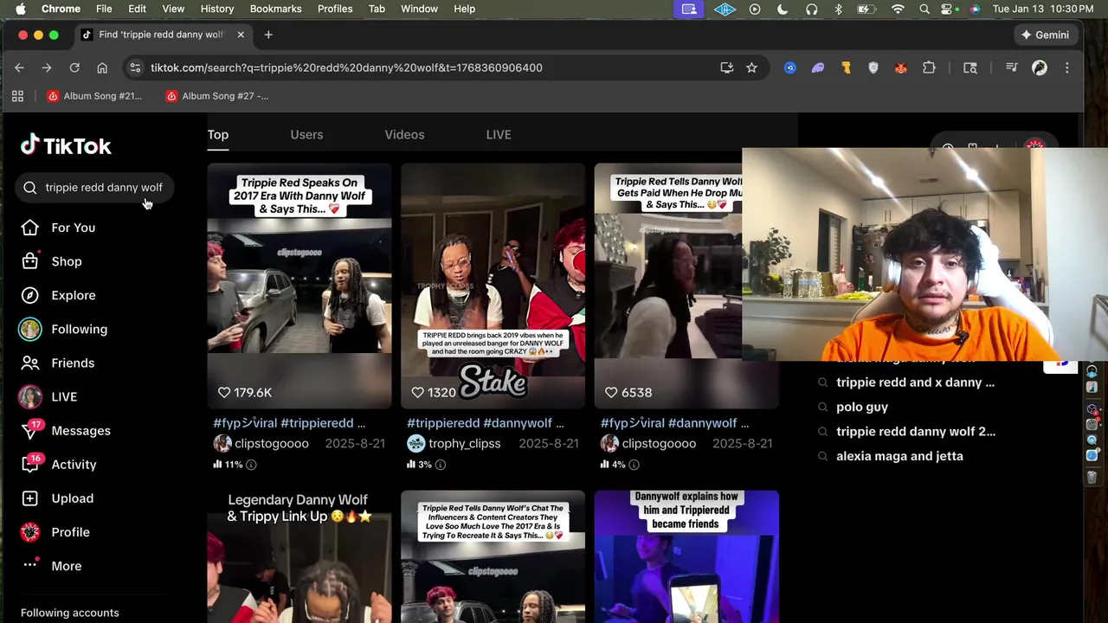The image size is (1108, 623).
Task: Open info icon next to 3%
Action: coord(440,465)
